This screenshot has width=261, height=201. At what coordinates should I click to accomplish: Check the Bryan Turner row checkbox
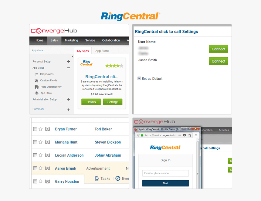click(35, 129)
